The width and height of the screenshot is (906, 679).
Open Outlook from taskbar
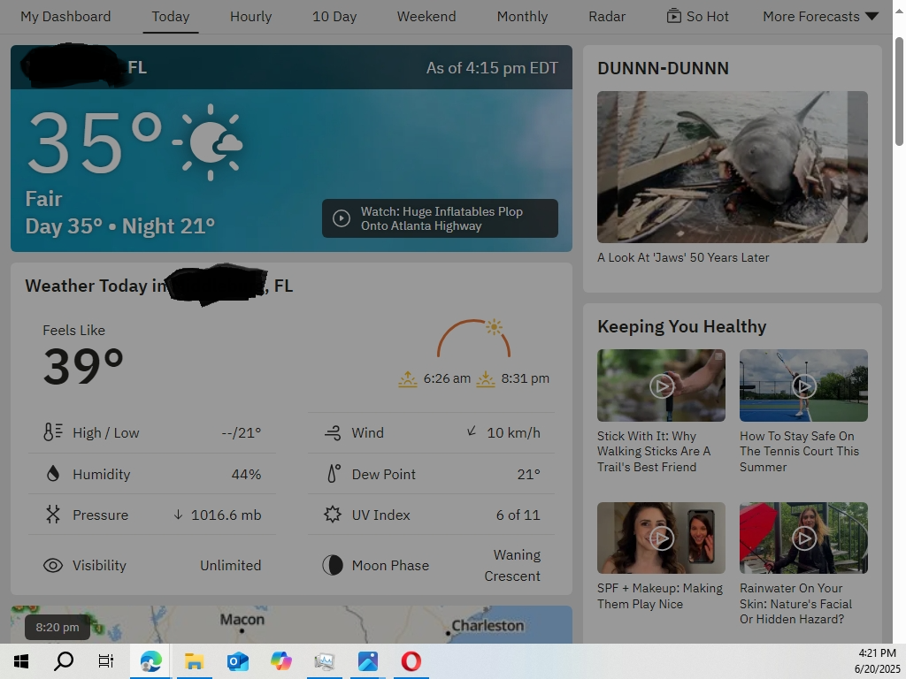pyautogui.click(x=237, y=661)
